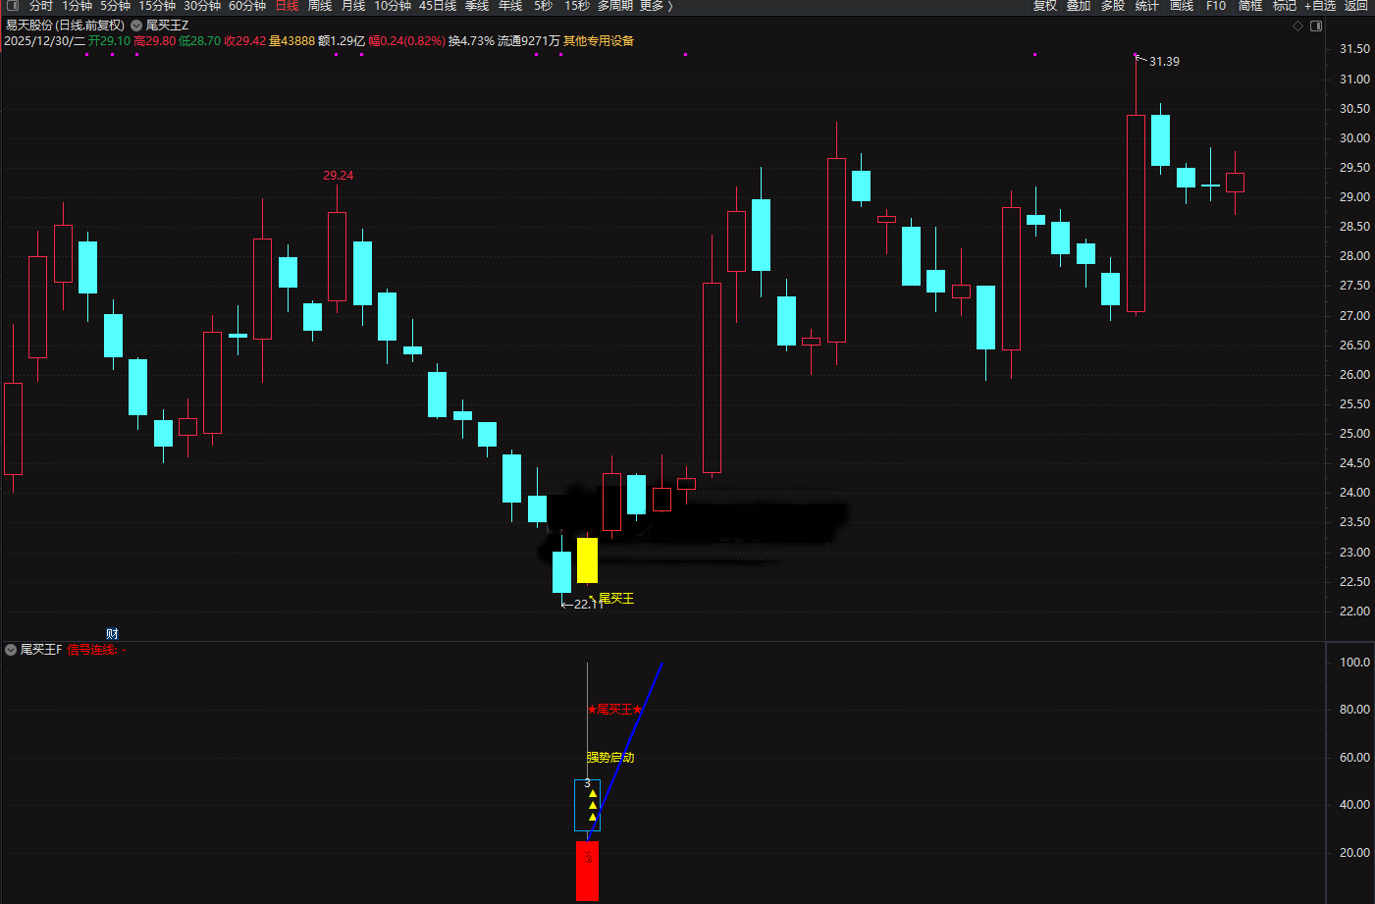The image size is (1375, 904).
Task: Click the 统计 statistics button
Action: click(1147, 6)
